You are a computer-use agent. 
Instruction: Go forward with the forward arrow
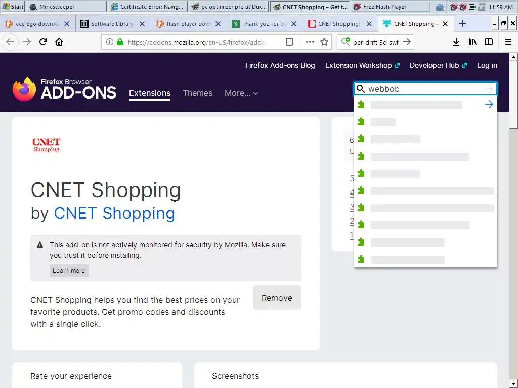[x=27, y=42]
